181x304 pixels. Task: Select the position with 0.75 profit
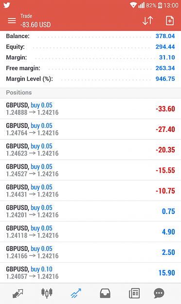[x=90, y=211]
